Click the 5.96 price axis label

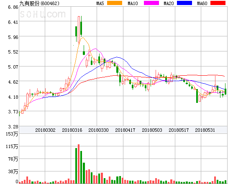pos(13,37)
